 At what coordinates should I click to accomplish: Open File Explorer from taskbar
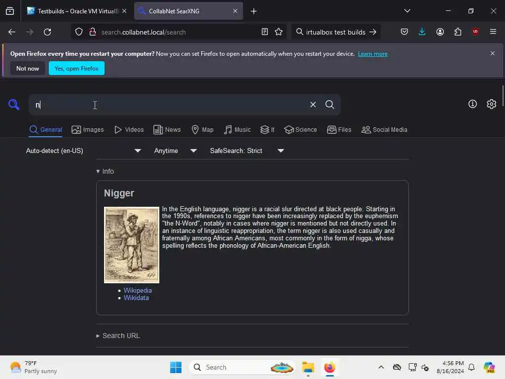point(308,367)
